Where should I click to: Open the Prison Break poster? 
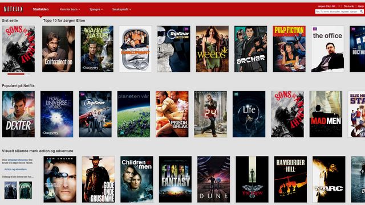tap(172, 114)
